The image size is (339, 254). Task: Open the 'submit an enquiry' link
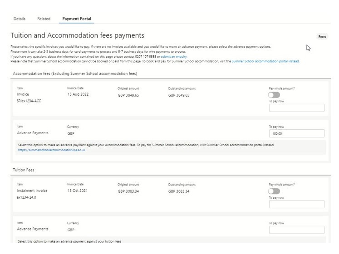click(174, 56)
